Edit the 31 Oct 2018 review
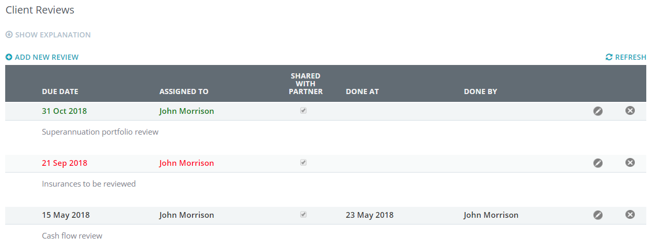The height and width of the screenshot is (250, 652). click(598, 111)
